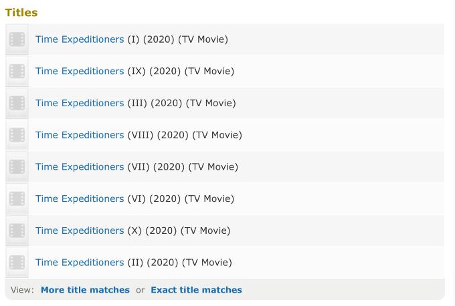Click film icon beside Time Expeditioners (I)

(x=17, y=39)
